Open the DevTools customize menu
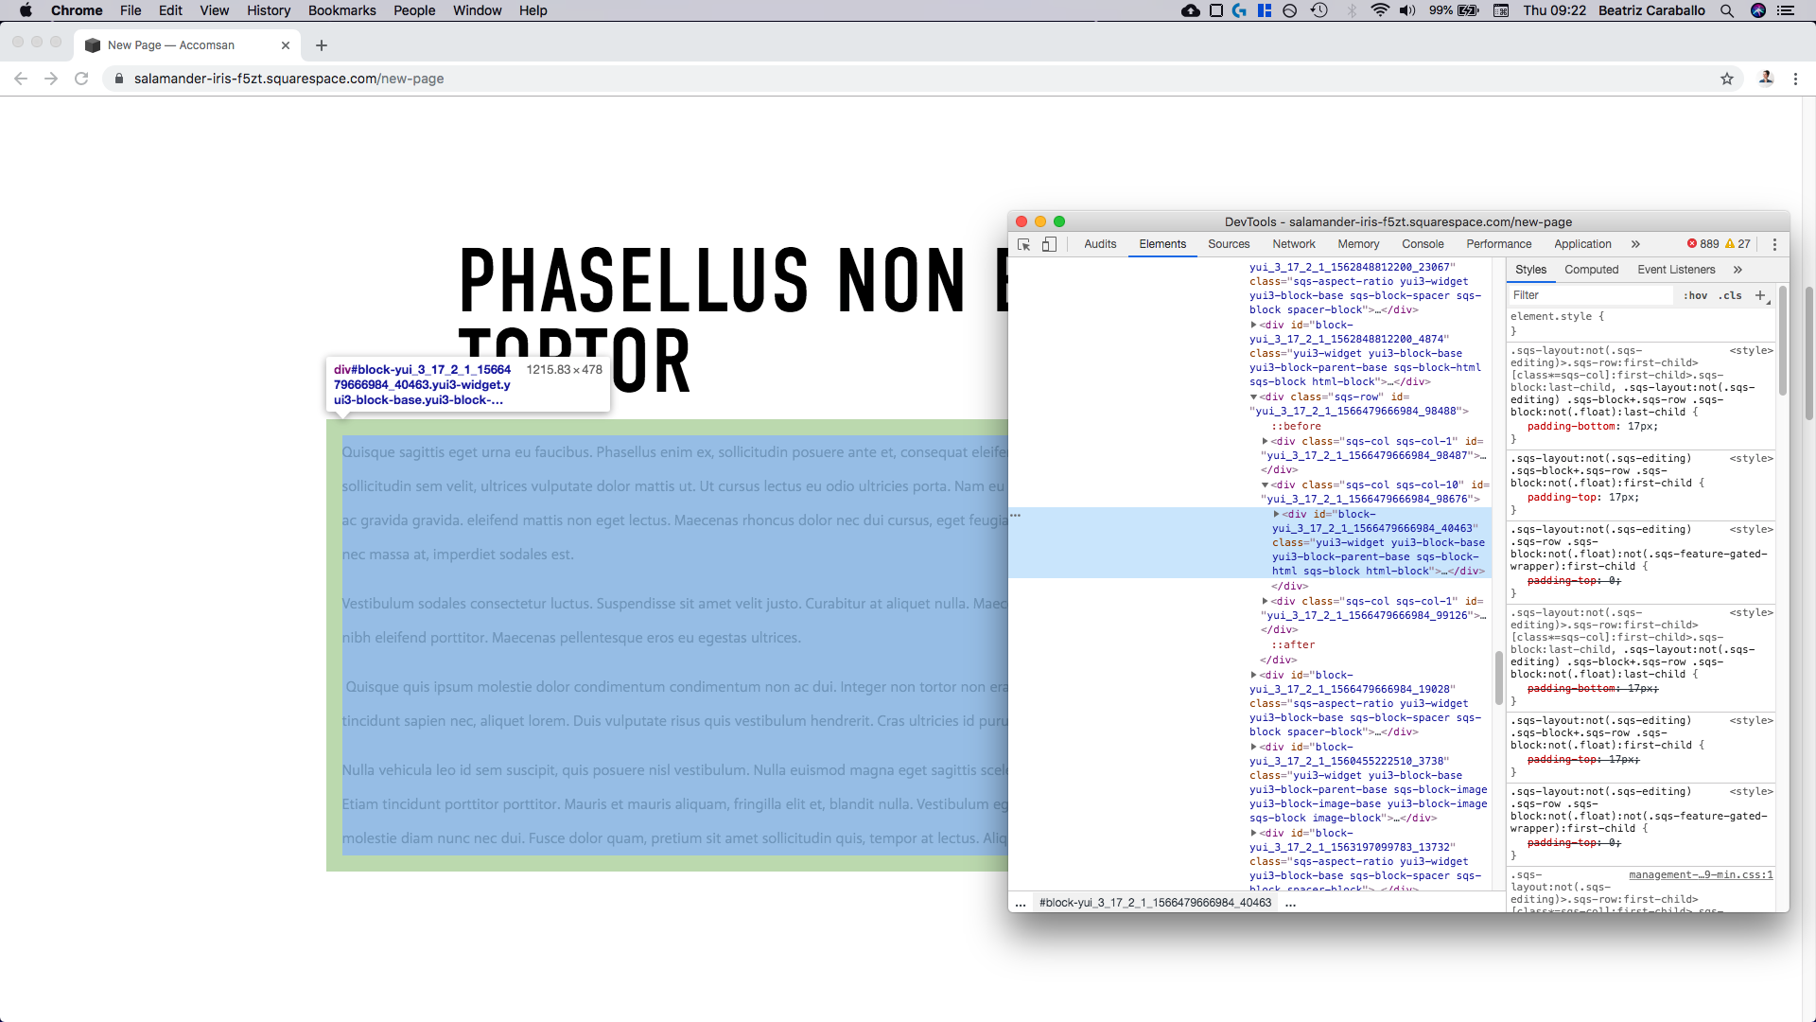Viewport: 1816px width, 1022px height. point(1775,244)
